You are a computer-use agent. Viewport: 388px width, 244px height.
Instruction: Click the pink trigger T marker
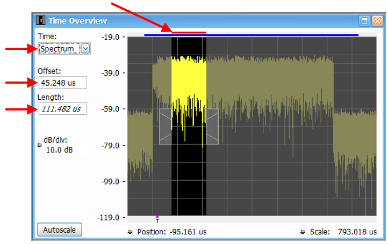(x=157, y=218)
